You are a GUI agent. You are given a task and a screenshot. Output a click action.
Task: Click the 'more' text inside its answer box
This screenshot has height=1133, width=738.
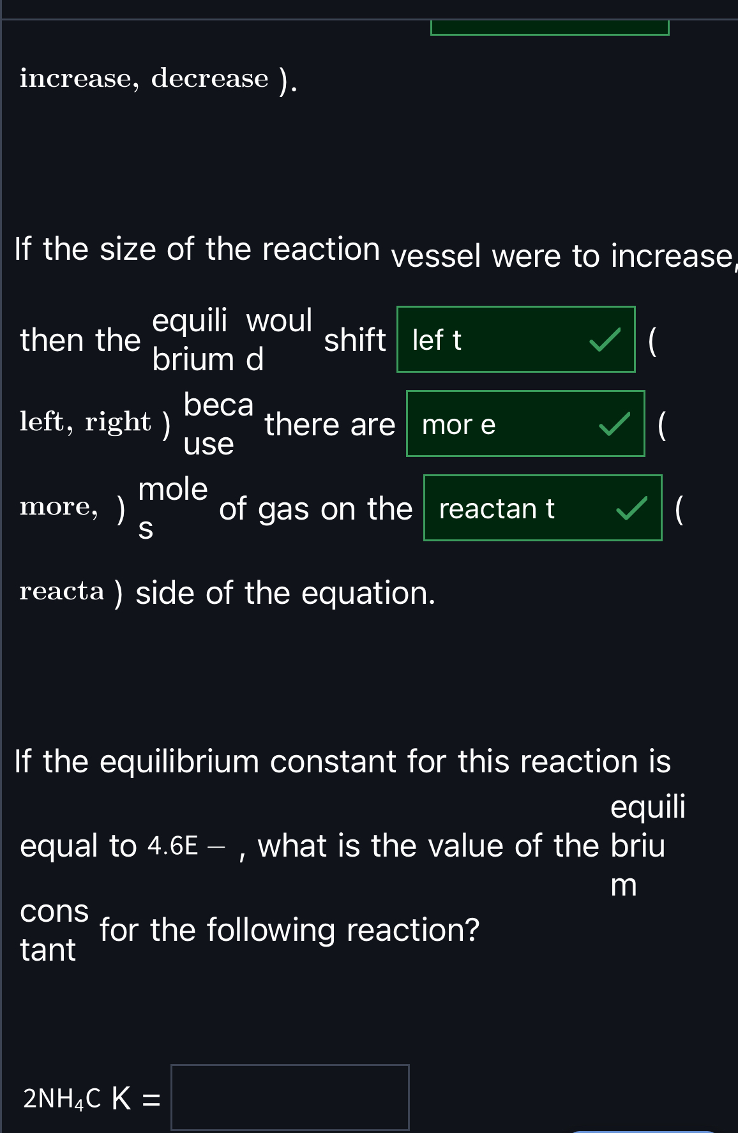(x=458, y=424)
